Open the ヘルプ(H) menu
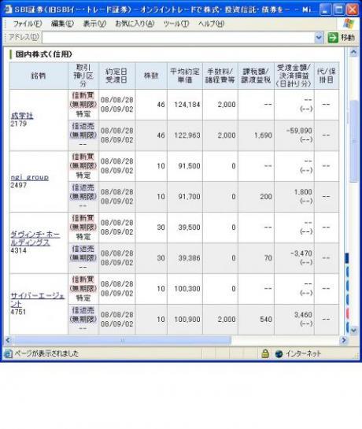 tap(211, 24)
